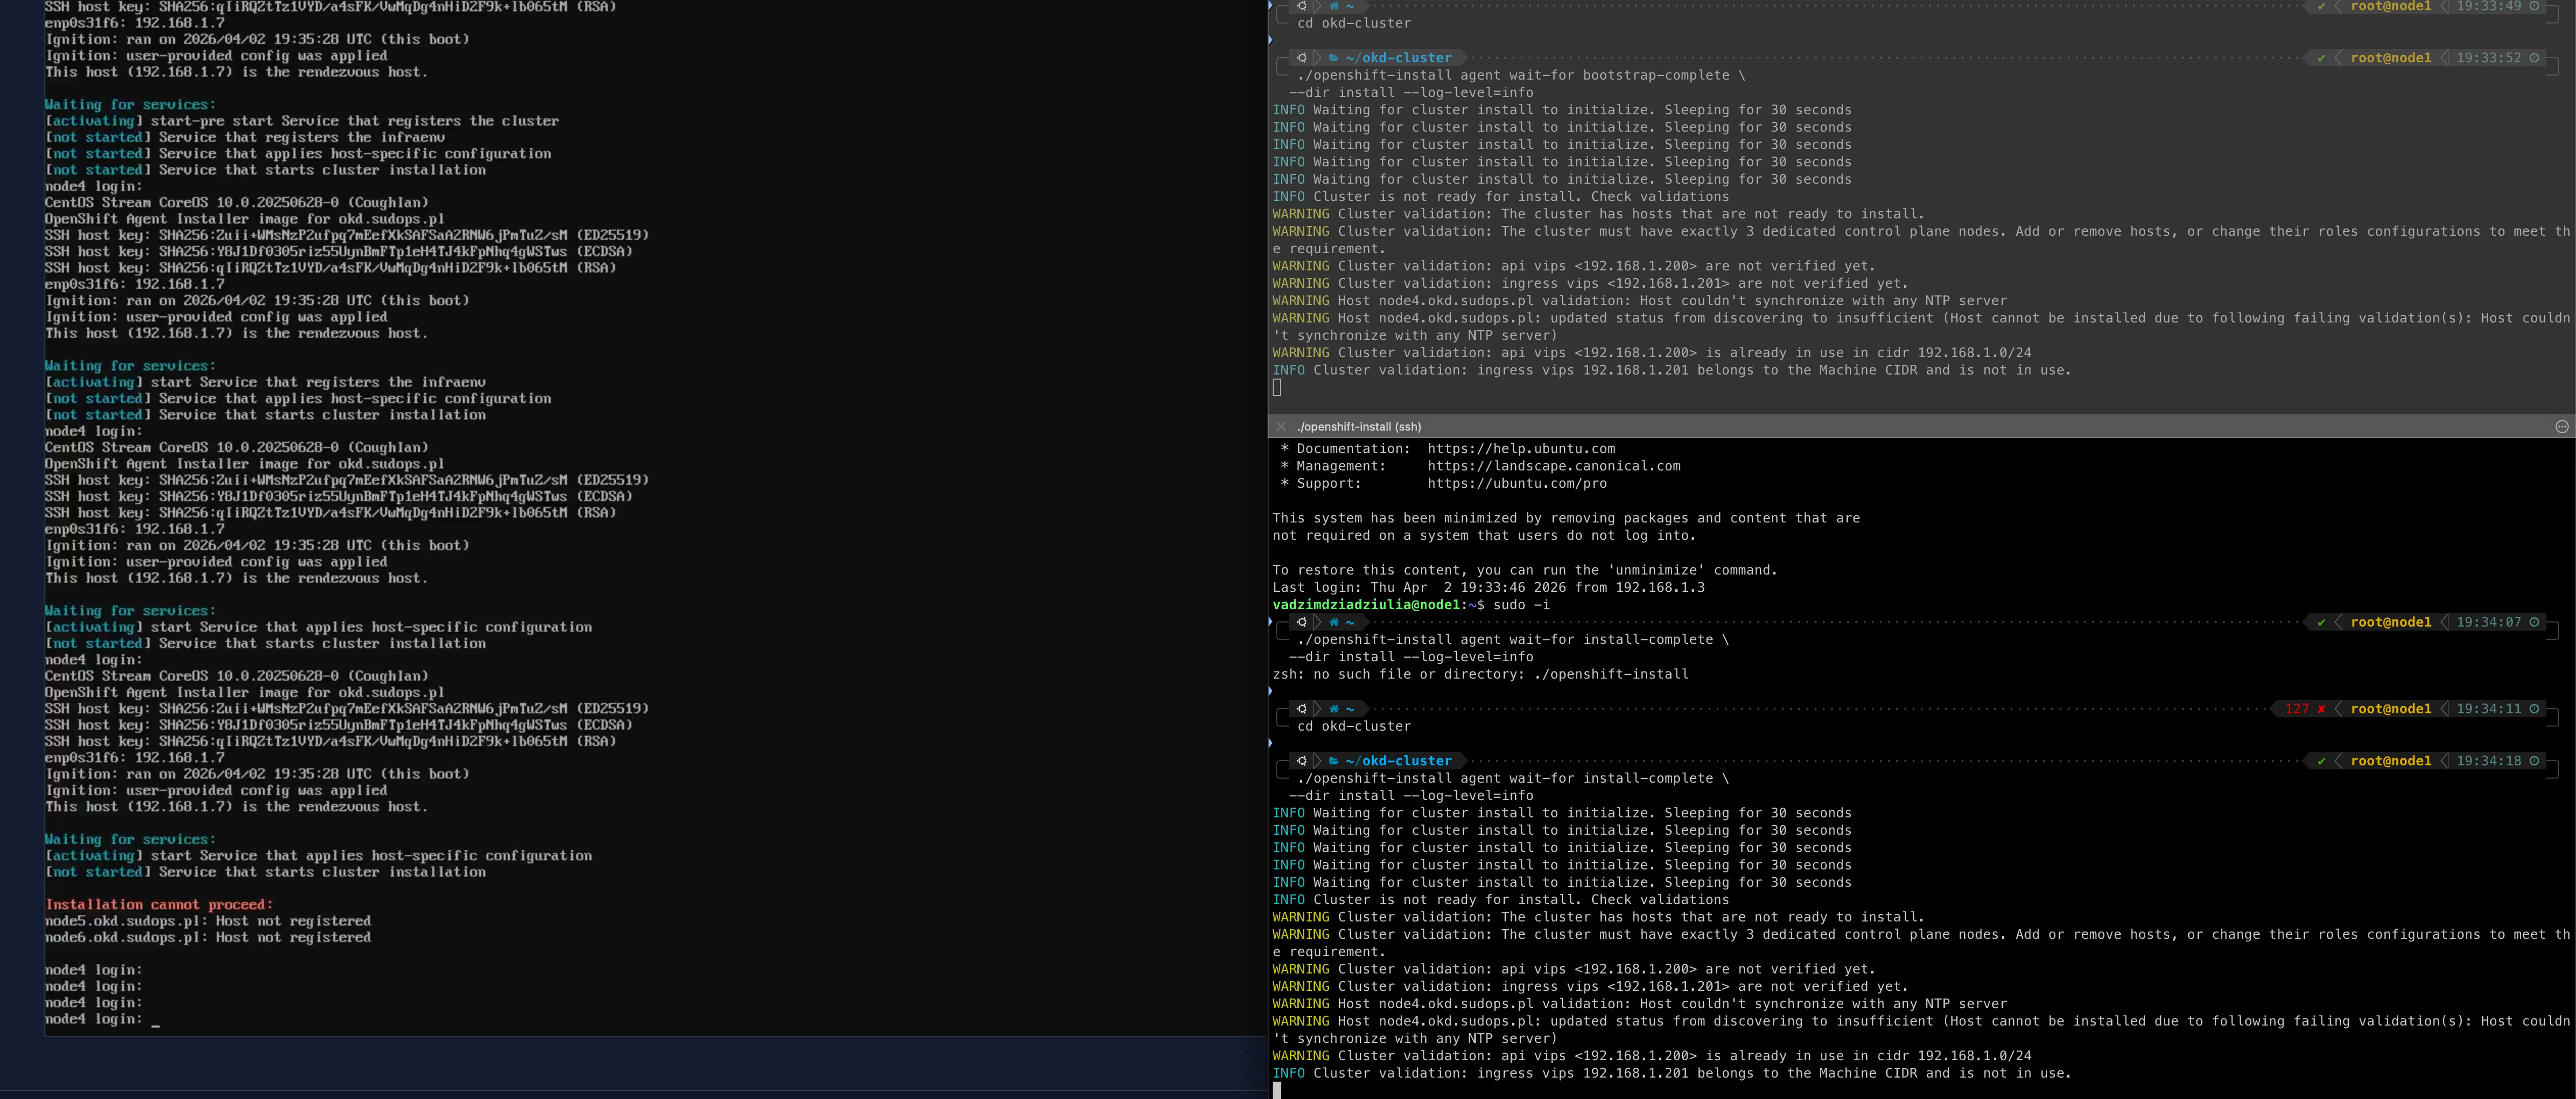Click Ubuntu logo in the 19:33:52 prompt
This screenshot has height=1099, width=2576.
click(1301, 58)
